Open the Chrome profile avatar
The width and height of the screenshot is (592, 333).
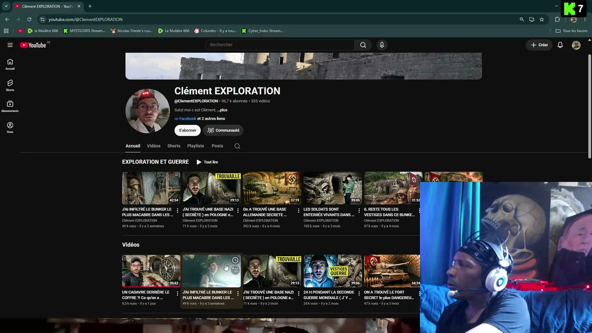[573, 19]
